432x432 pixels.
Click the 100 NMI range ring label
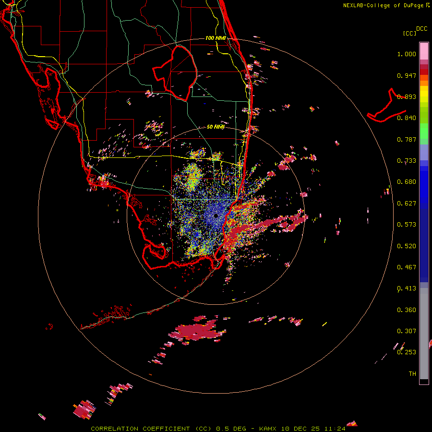[x=216, y=38]
